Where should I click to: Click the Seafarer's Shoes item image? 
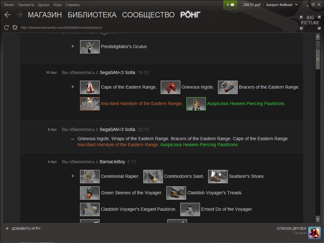pos(218,177)
